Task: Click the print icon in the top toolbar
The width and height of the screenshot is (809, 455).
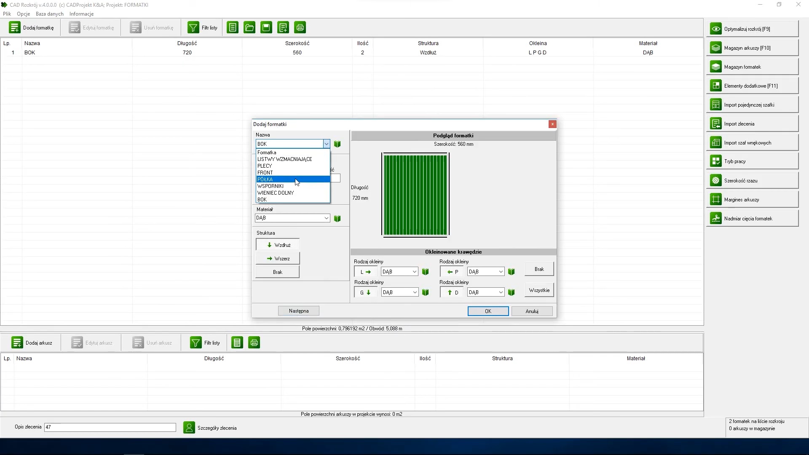Action: (300, 28)
